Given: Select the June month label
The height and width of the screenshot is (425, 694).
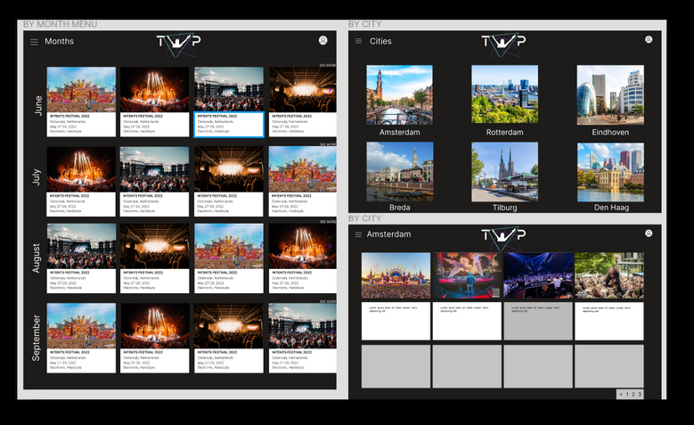Looking at the screenshot, I should [x=38, y=105].
